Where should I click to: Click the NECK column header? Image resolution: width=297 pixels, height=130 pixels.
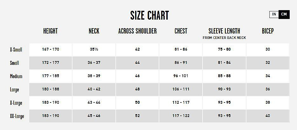[94, 31]
